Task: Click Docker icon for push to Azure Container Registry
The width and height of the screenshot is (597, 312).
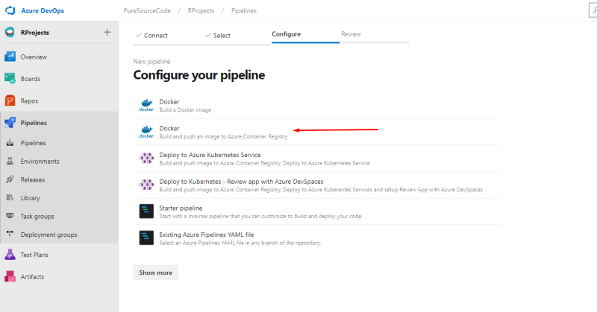Action: (146, 132)
